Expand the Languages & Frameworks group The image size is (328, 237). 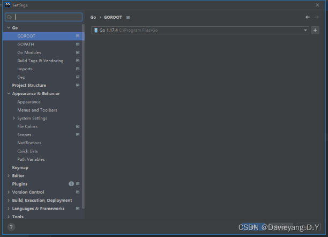click(9, 209)
